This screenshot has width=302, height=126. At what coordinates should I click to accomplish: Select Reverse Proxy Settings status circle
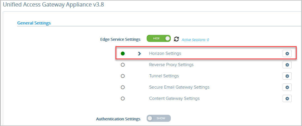click(x=123, y=65)
